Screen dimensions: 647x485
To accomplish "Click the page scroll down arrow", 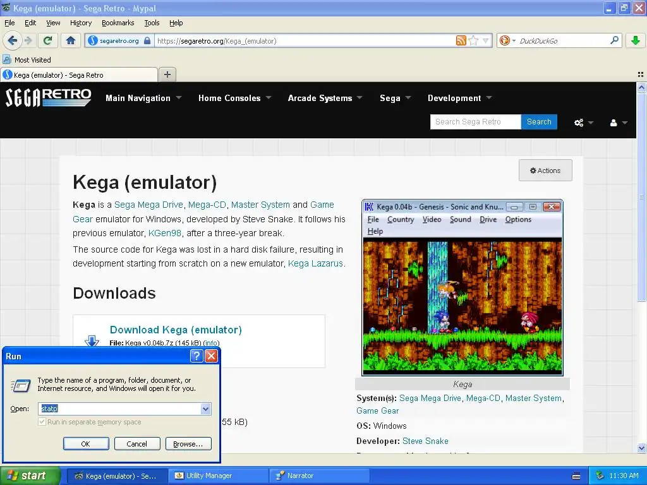I will 641,448.
